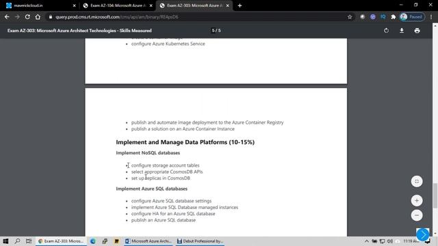Open Microsoft Edge from the taskbar
This screenshot has width=438, height=246.
(93, 241)
